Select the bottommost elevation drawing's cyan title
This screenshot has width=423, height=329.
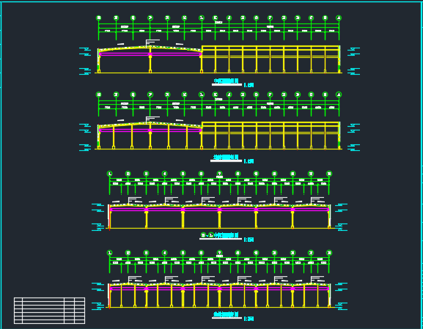227,314
